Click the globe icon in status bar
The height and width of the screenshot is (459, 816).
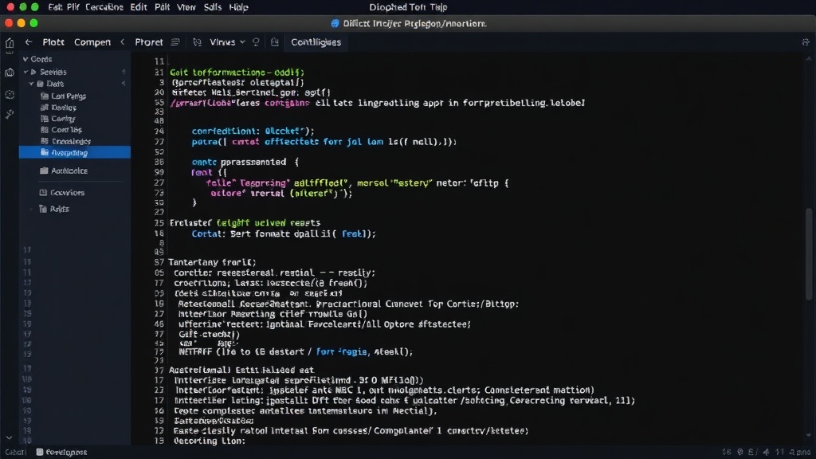(x=740, y=452)
